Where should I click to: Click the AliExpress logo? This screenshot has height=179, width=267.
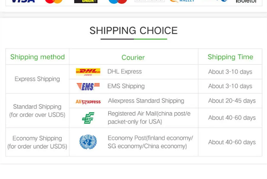tap(88, 102)
